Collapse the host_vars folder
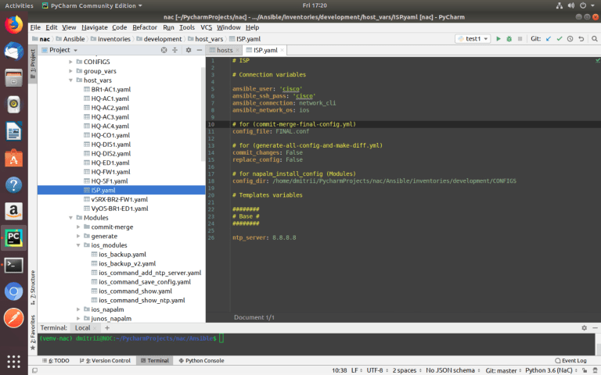Image resolution: width=601 pixels, height=375 pixels. 70,80
